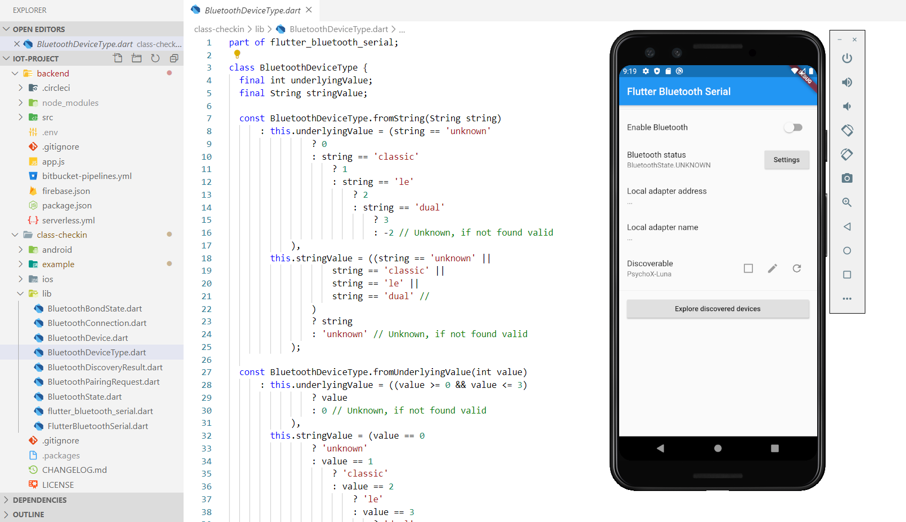
Task: Open firebase.json file
Action: 66,191
